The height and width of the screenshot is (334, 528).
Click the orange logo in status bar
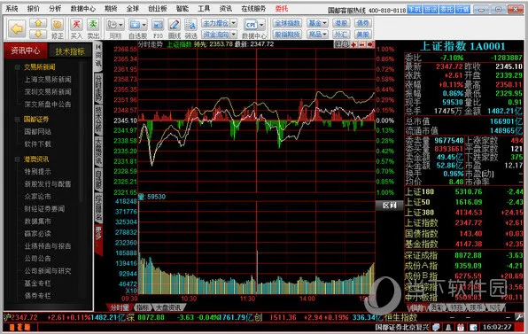pyautogui.click(x=19, y=327)
